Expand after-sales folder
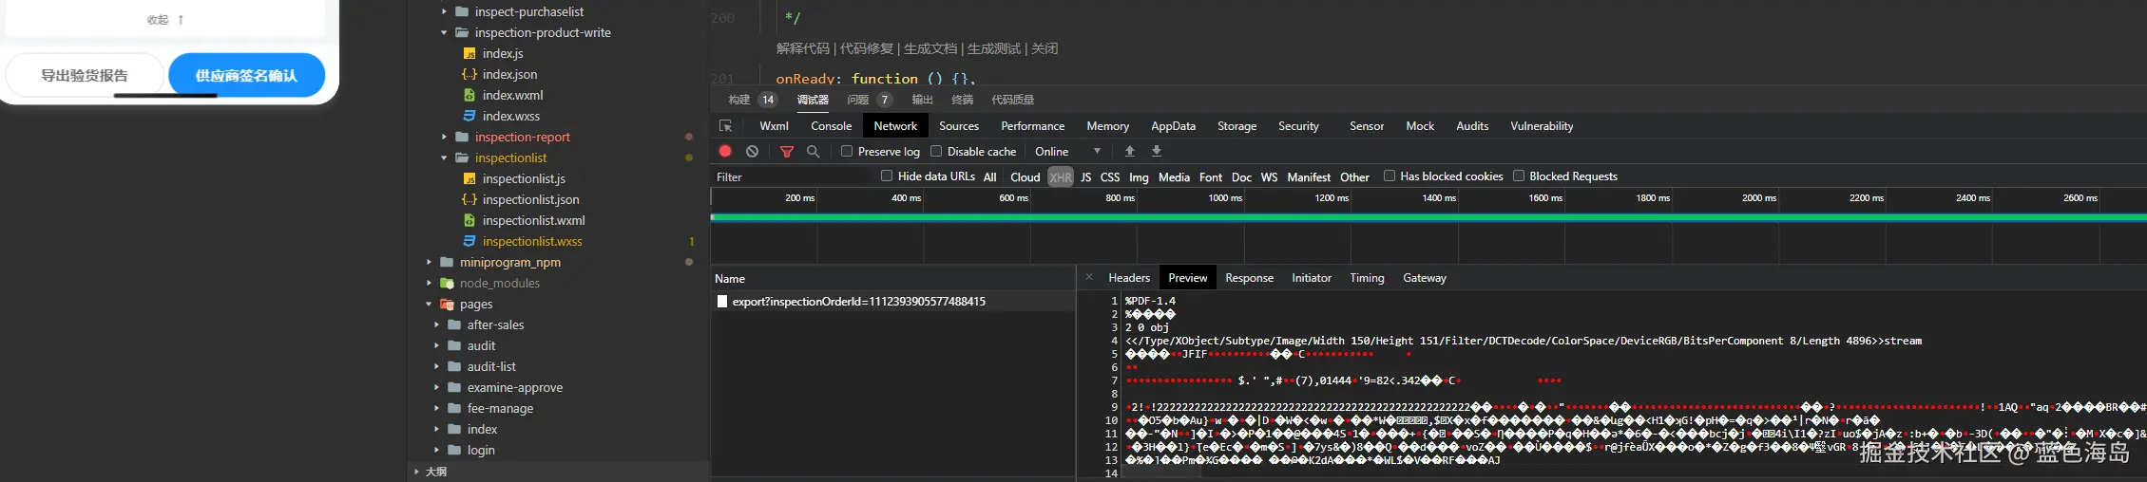The width and height of the screenshot is (2147, 482). pyautogui.click(x=436, y=324)
